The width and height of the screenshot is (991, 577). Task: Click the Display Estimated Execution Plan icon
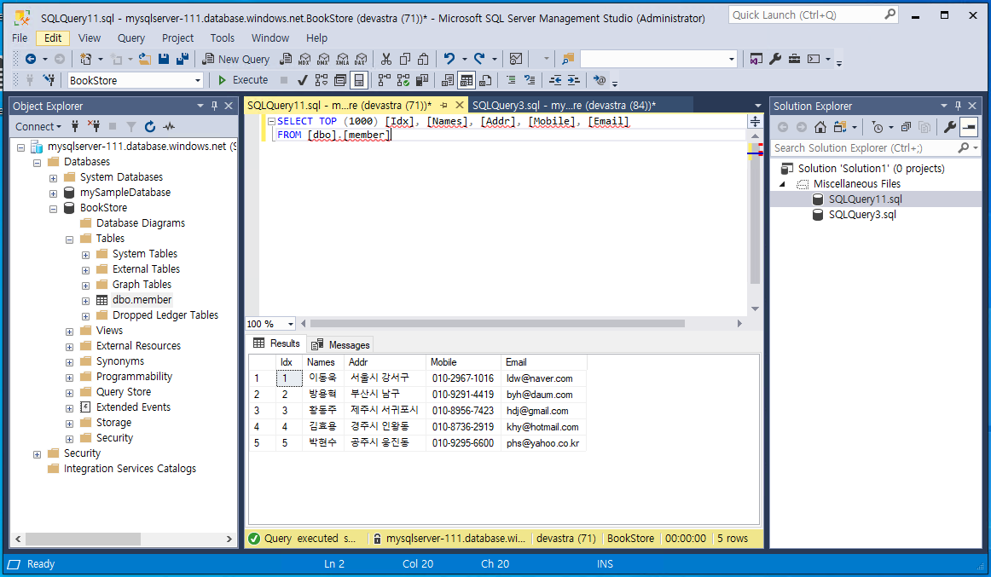click(x=321, y=80)
